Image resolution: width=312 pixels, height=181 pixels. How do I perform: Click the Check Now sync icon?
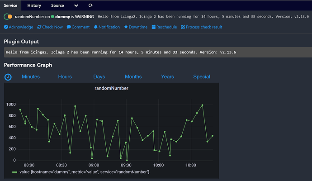click(x=39, y=27)
